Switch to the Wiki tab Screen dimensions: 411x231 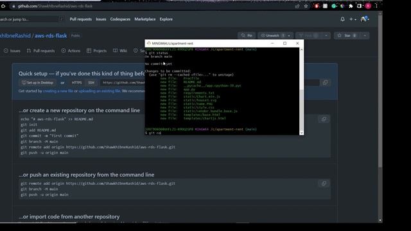[120, 51]
